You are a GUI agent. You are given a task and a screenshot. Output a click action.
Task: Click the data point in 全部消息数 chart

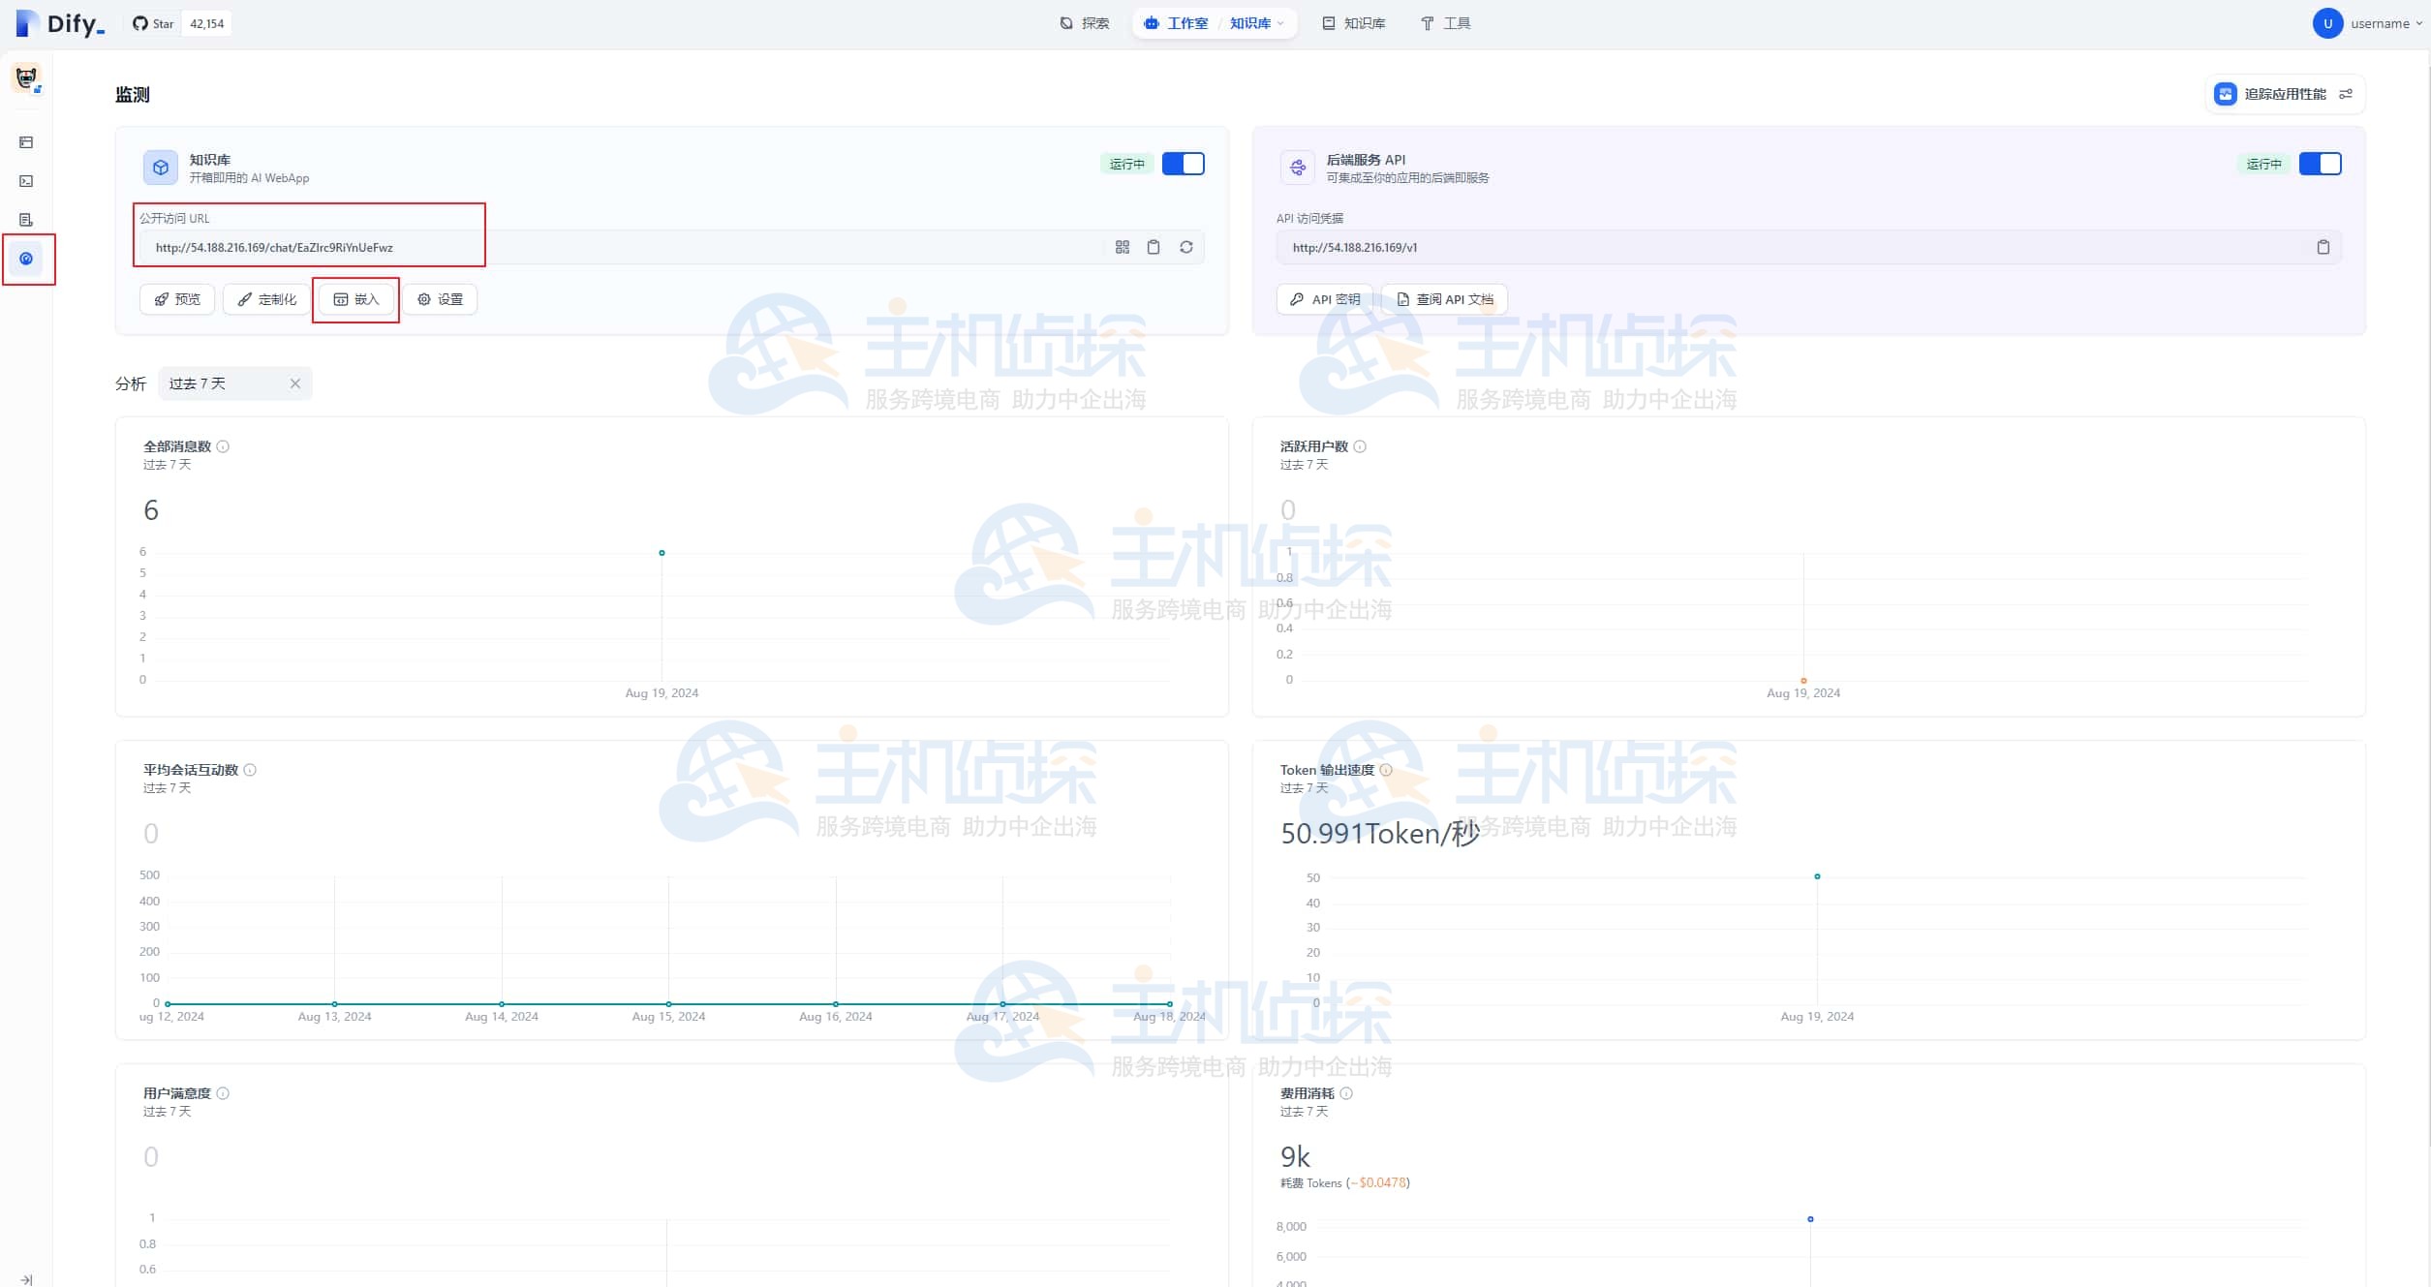pos(662,553)
